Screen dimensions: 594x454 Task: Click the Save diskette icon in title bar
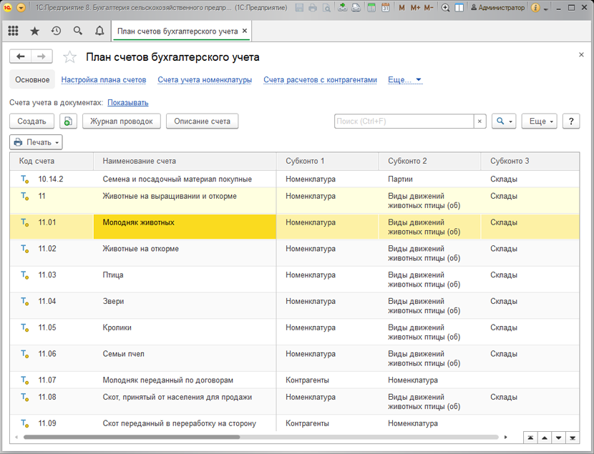pos(299,8)
